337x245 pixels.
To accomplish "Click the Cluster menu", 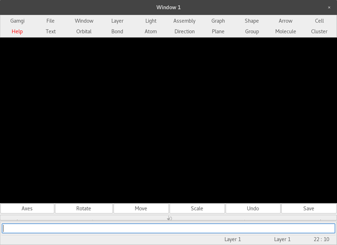I will coord(319,32).
